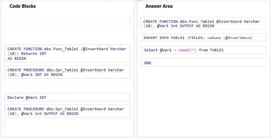271x139 pixels.
Task: Click the three-dot divider between panels
Action: coord(138,0)
